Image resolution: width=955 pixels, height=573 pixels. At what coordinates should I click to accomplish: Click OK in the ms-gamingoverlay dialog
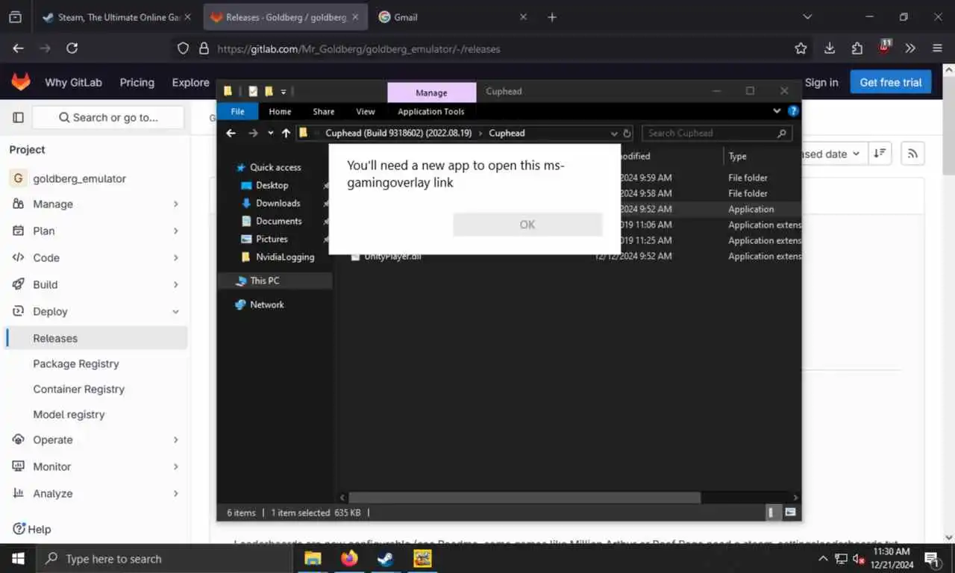(527, 225)
